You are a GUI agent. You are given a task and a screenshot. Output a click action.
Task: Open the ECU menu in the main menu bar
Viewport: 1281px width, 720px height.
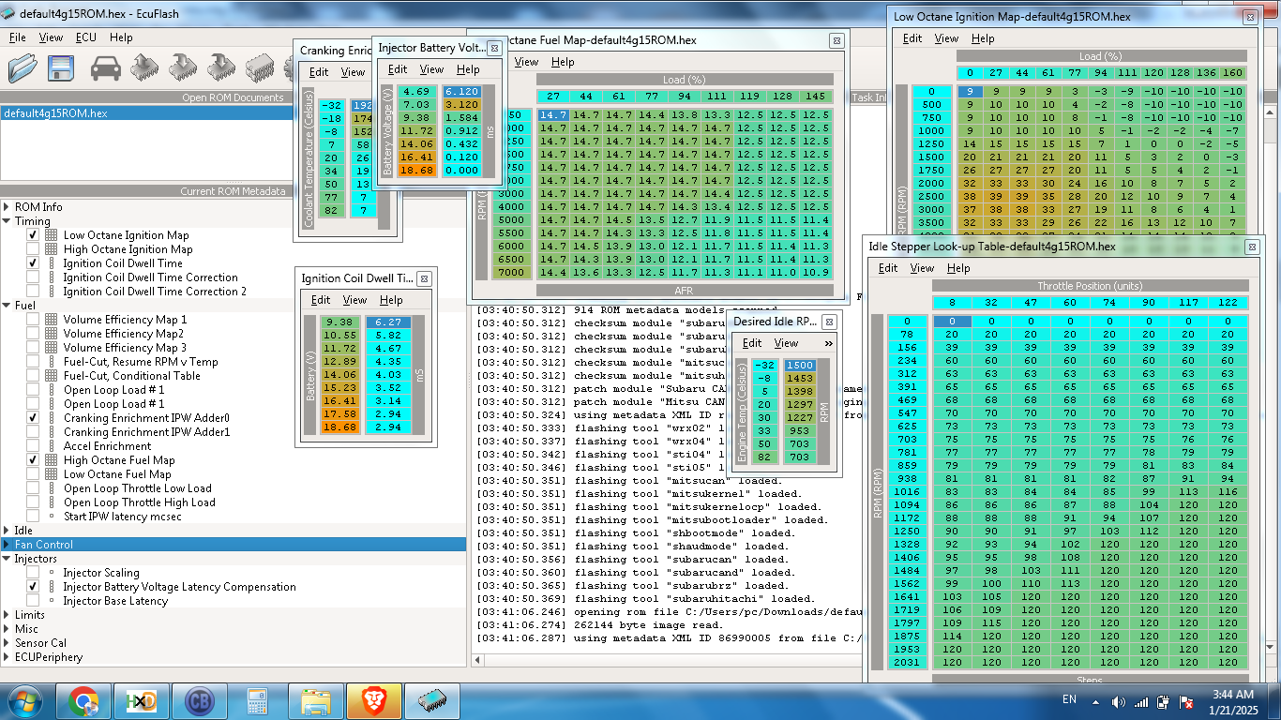85,37
